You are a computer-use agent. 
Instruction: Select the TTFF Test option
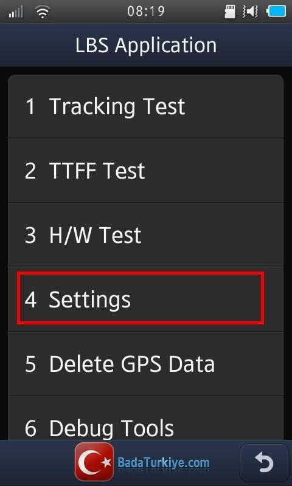[145, 171]
